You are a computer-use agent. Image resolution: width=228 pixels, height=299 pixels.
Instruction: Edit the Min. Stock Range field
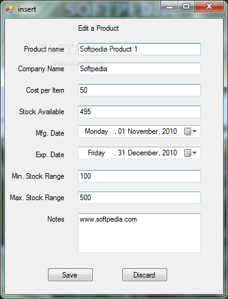140,176
